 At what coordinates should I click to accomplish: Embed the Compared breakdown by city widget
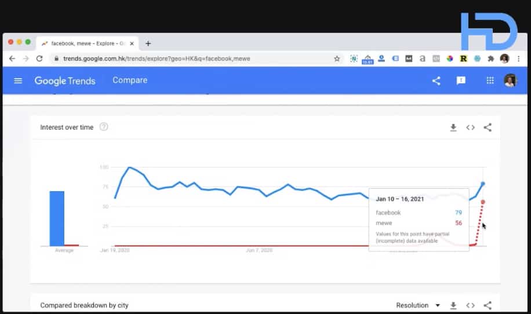pyautogui.click(x=471, y=305)
